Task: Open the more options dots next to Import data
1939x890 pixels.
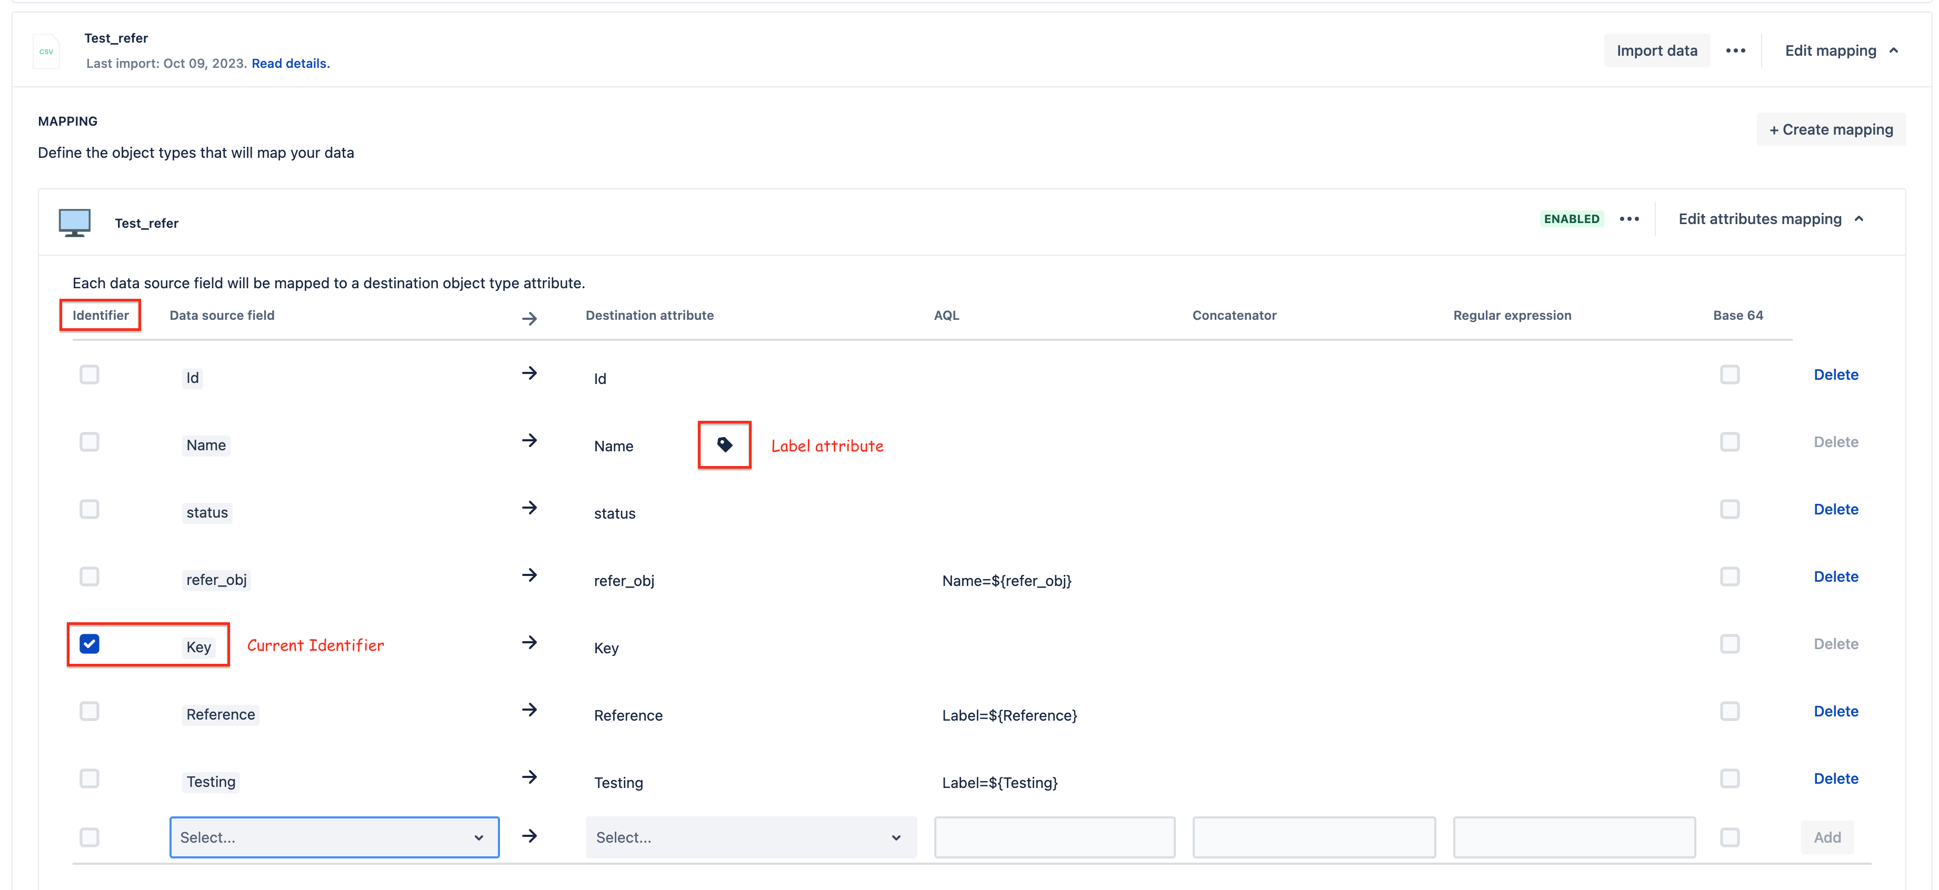Action: point(1735,50)
